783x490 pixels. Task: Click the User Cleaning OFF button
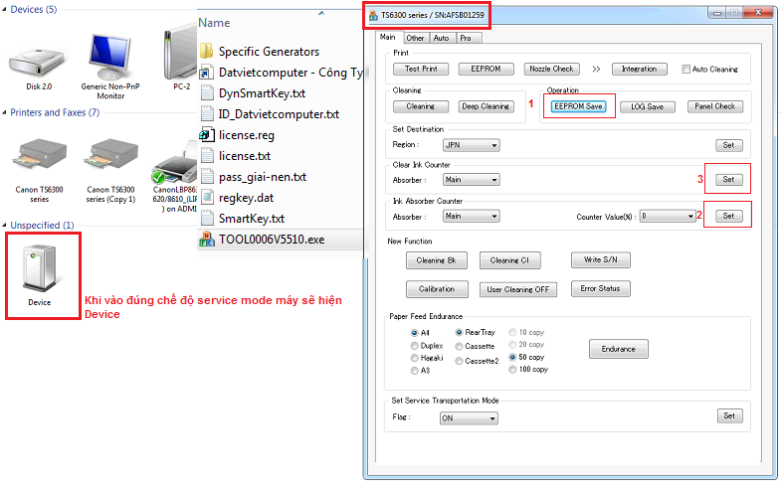[x=518, y=290]
